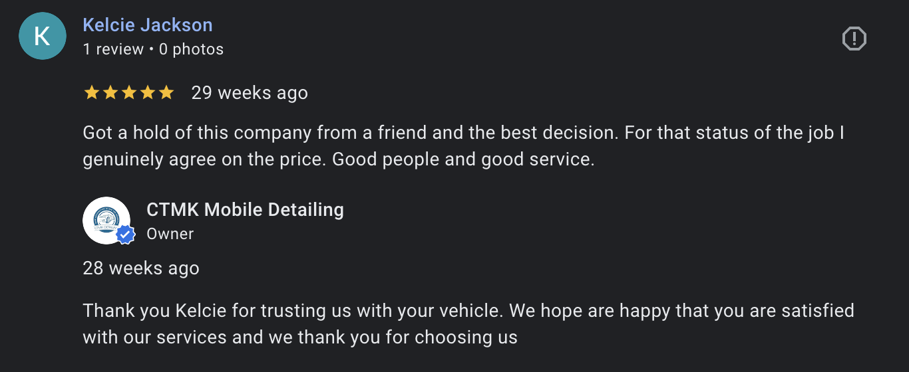This screenshot has height=372, width=909.
Task: Click the owner reply starting 'Thank you Kelcie'
Action: coord(468,324)
